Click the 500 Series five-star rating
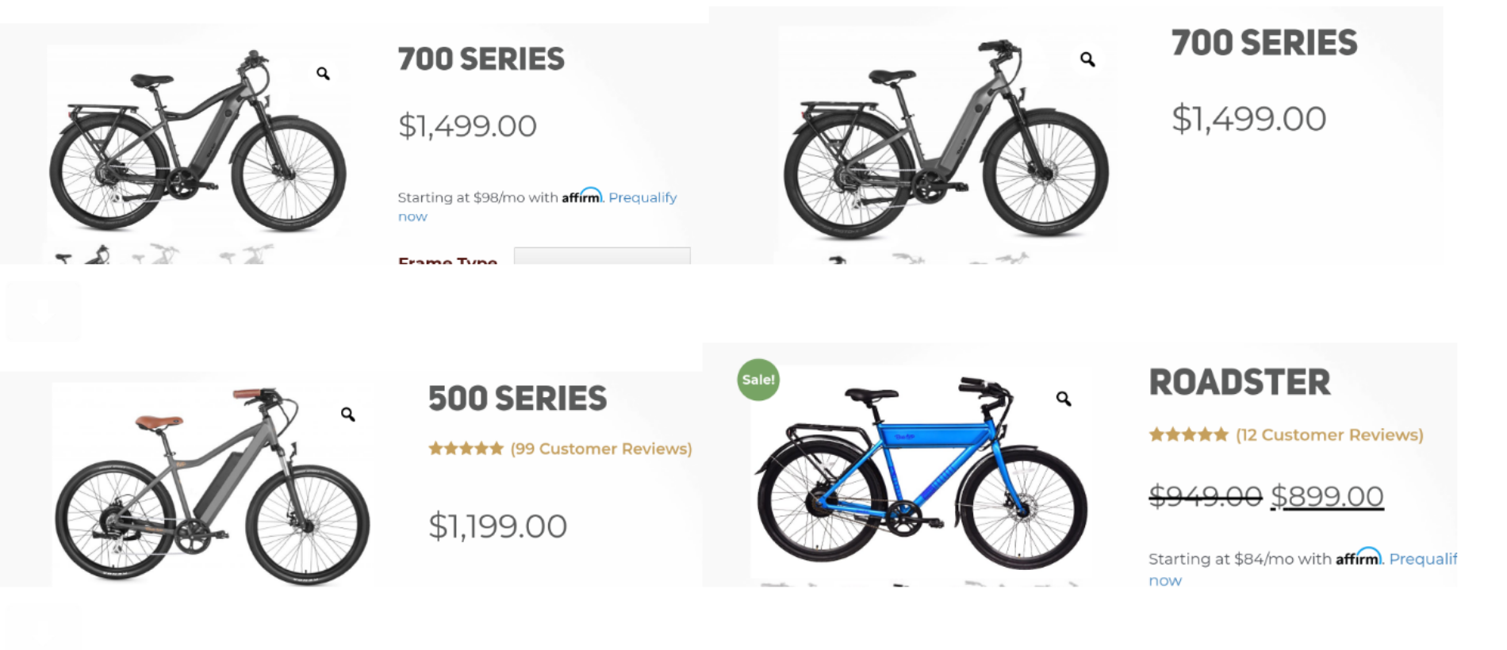The image size is (1507, 650). 466,449
